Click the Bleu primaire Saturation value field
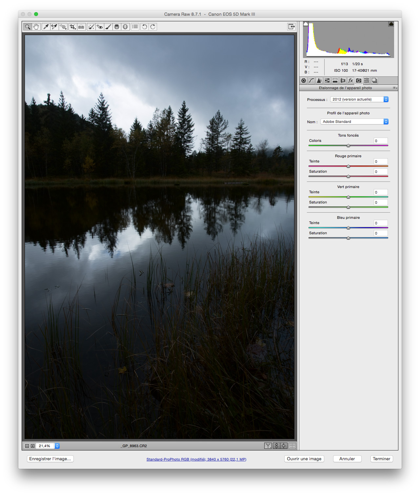 click(381, 233)
